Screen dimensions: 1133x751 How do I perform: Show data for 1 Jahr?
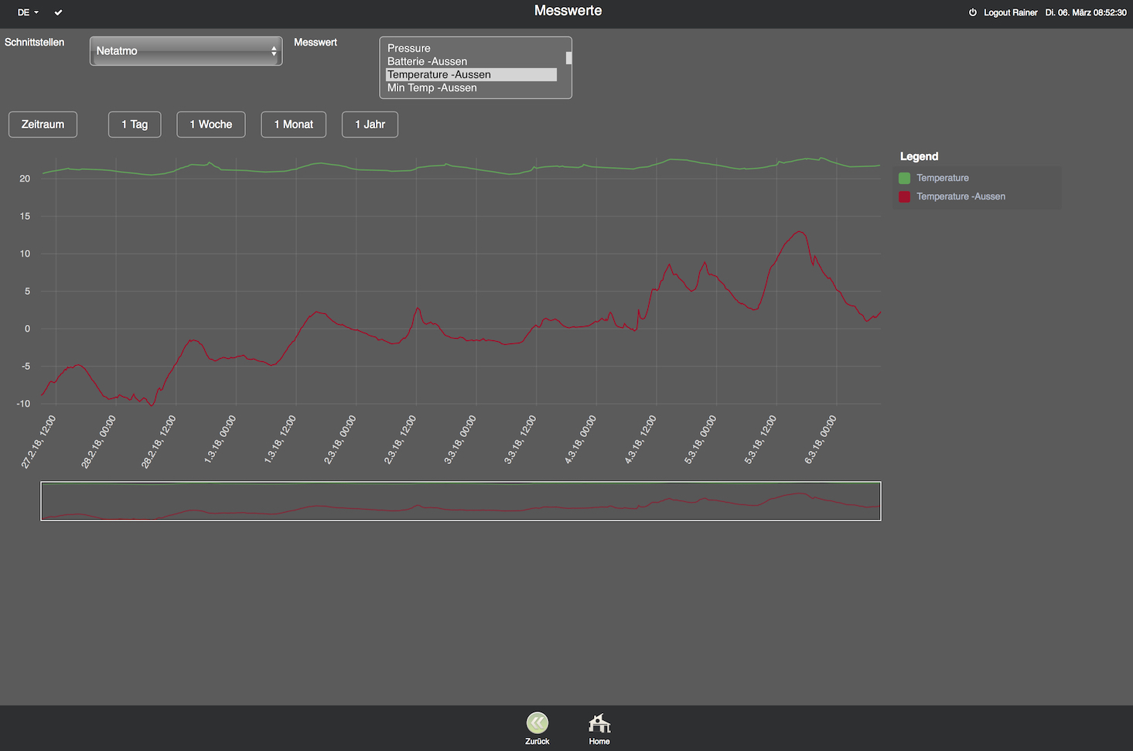pos(370,125)
